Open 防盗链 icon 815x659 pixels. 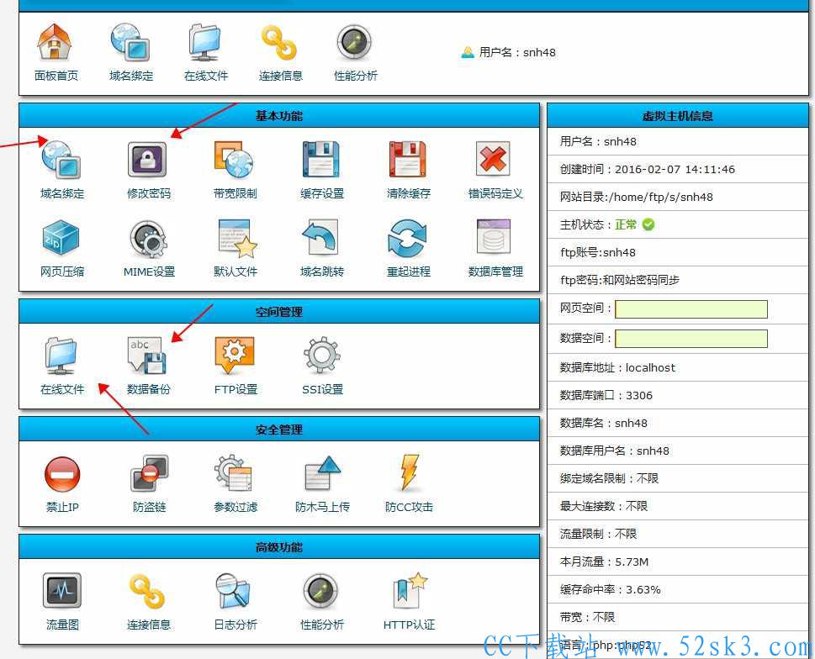coord(150,473)
